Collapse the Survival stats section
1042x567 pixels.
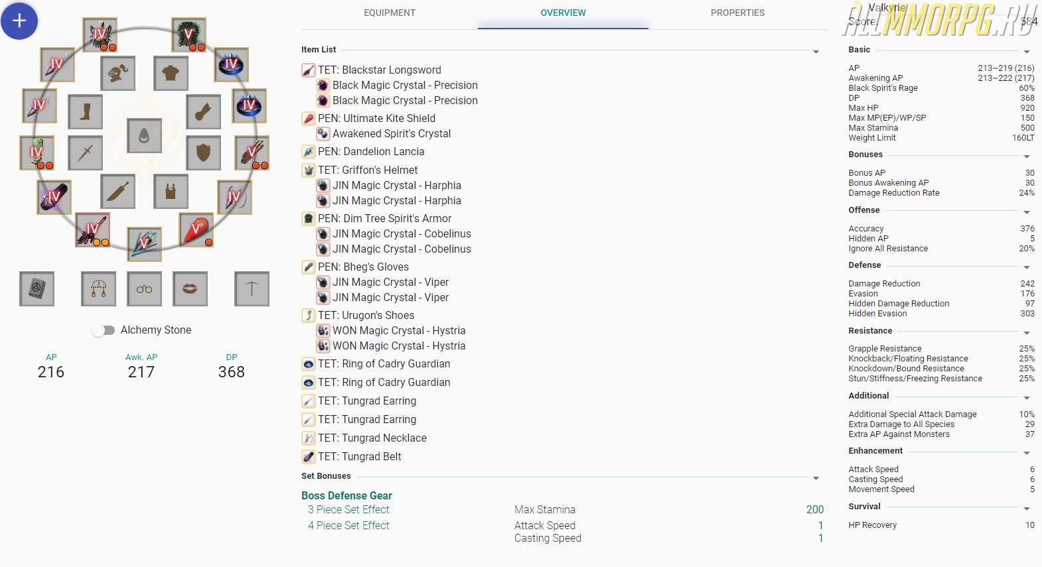[x=1027, y=509]
